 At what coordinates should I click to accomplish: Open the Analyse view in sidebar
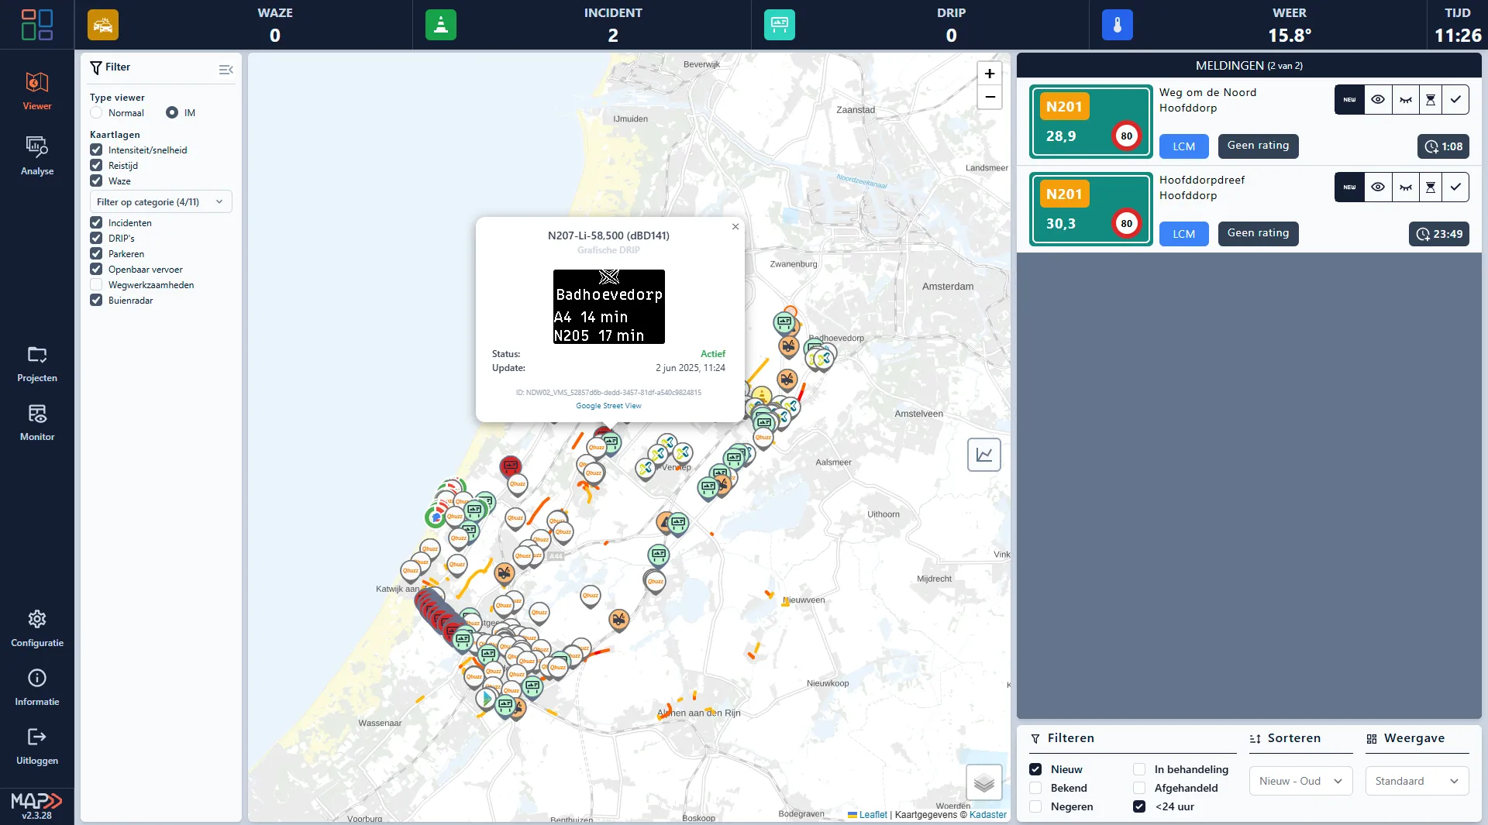click(x=36, y=156)
